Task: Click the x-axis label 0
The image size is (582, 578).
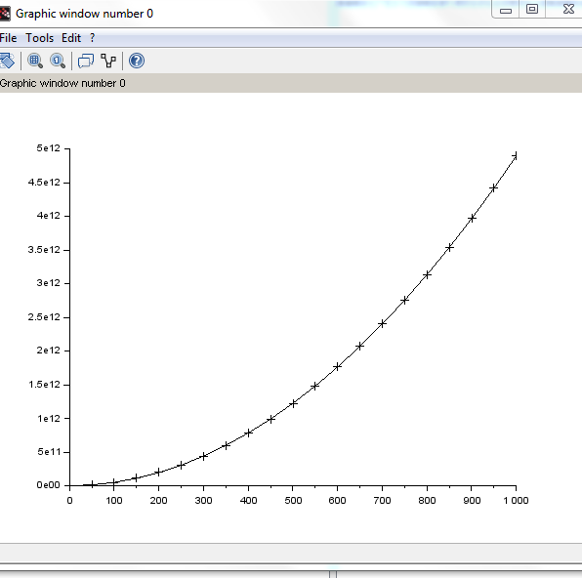Action: [69, 501]
